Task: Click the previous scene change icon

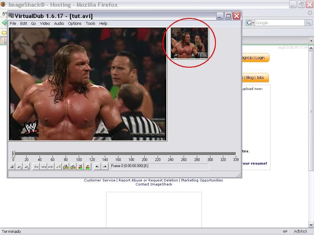Action: 80,166
